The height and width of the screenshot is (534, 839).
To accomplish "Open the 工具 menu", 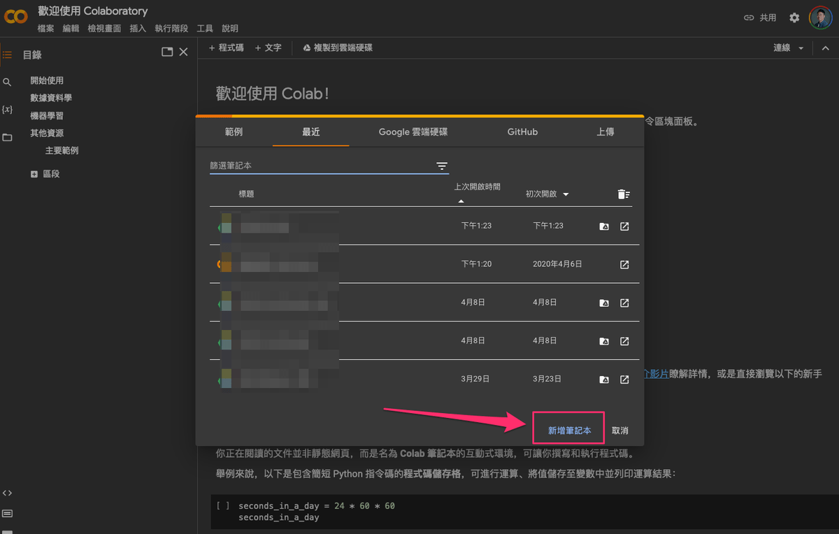I will (205, 29).
